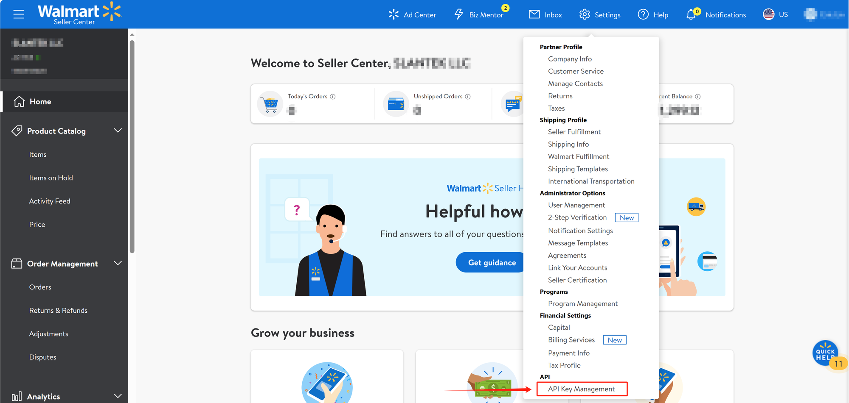Open Activity Feed in the sidebar
849x403 pixels.
coord(50,201)
